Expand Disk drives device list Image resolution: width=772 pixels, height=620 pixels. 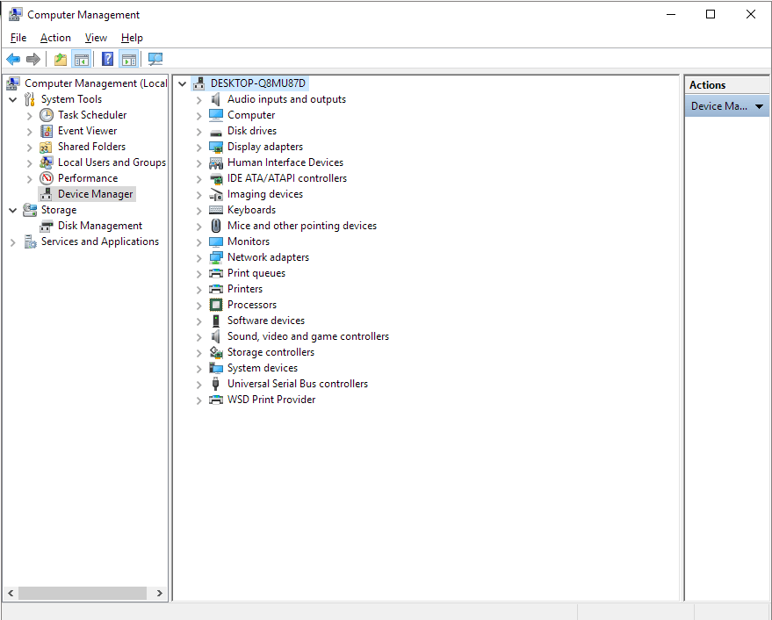pos(199,131)
